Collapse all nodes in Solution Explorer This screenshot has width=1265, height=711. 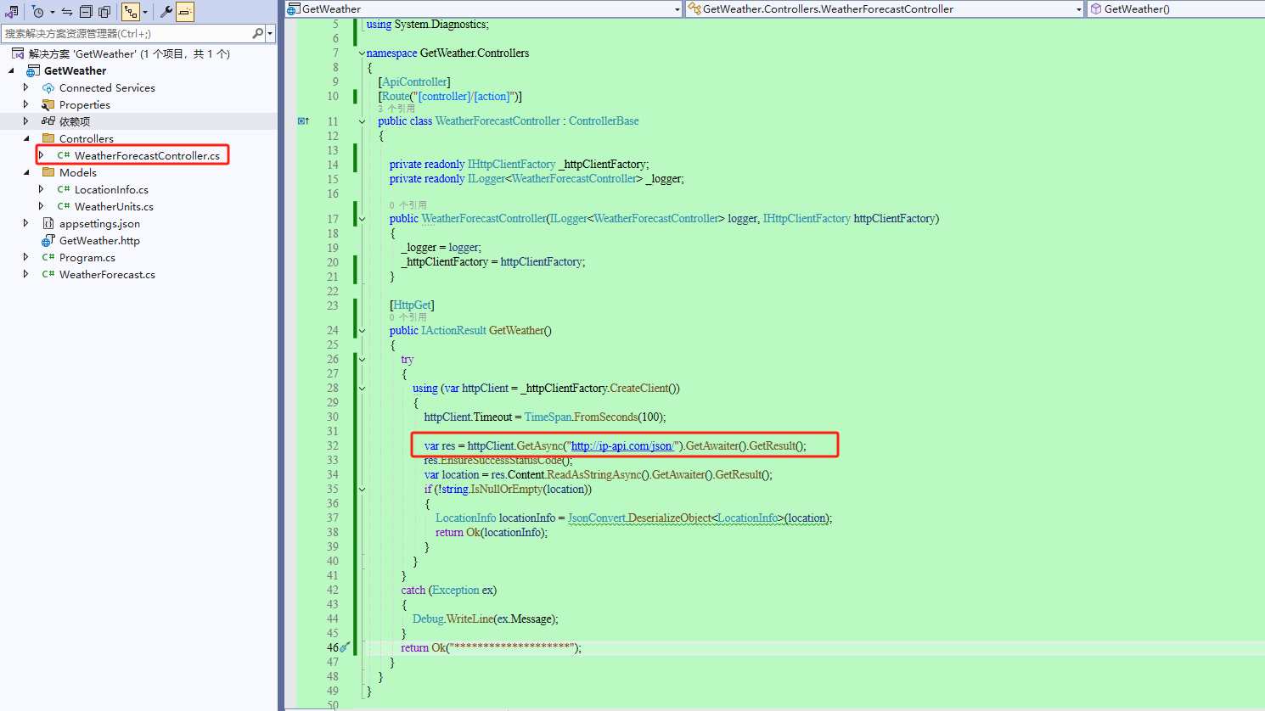tap(86, 12)
